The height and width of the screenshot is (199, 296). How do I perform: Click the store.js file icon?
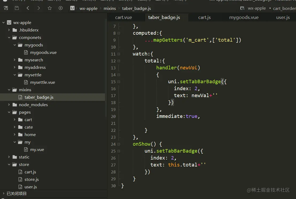pos(20,180)
